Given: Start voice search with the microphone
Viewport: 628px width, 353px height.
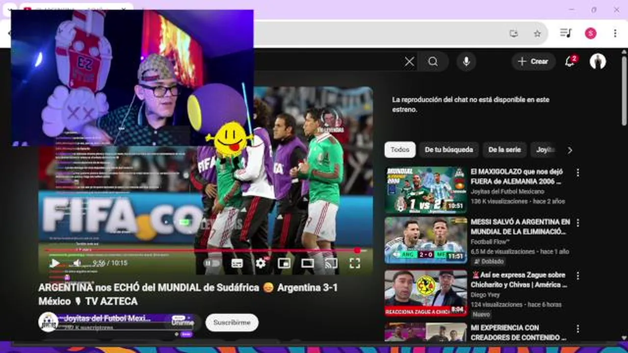Looking at the screenshot, I should (466, 61).
